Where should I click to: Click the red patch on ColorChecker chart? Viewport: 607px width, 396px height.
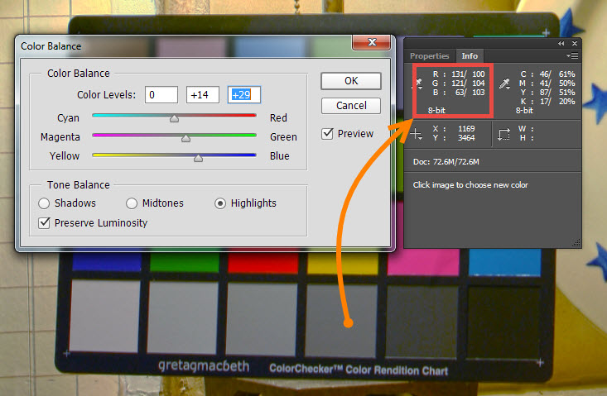(263, 261)
